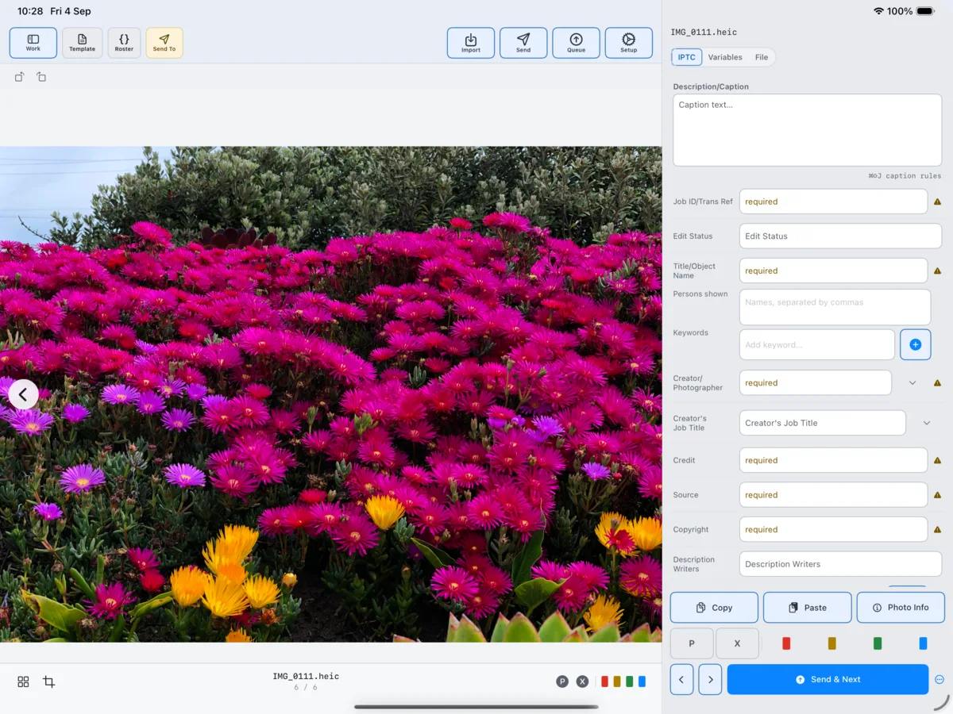Open the Import button
The height and width of the screenshot is (714, 953).
pyautogui.click(x=471, y=43)
